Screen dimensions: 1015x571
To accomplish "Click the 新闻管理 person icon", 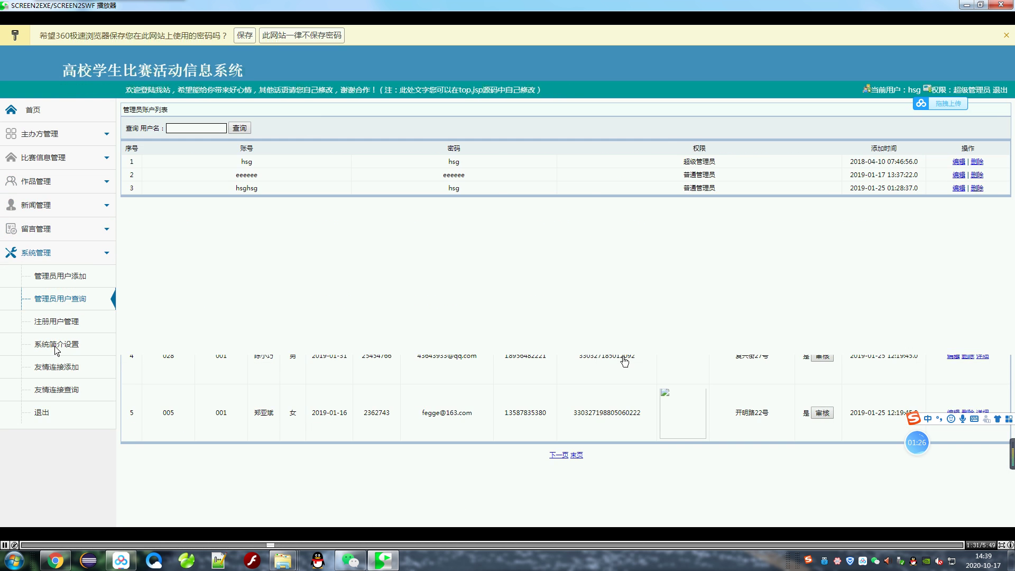I will click(x=11, y=205).
